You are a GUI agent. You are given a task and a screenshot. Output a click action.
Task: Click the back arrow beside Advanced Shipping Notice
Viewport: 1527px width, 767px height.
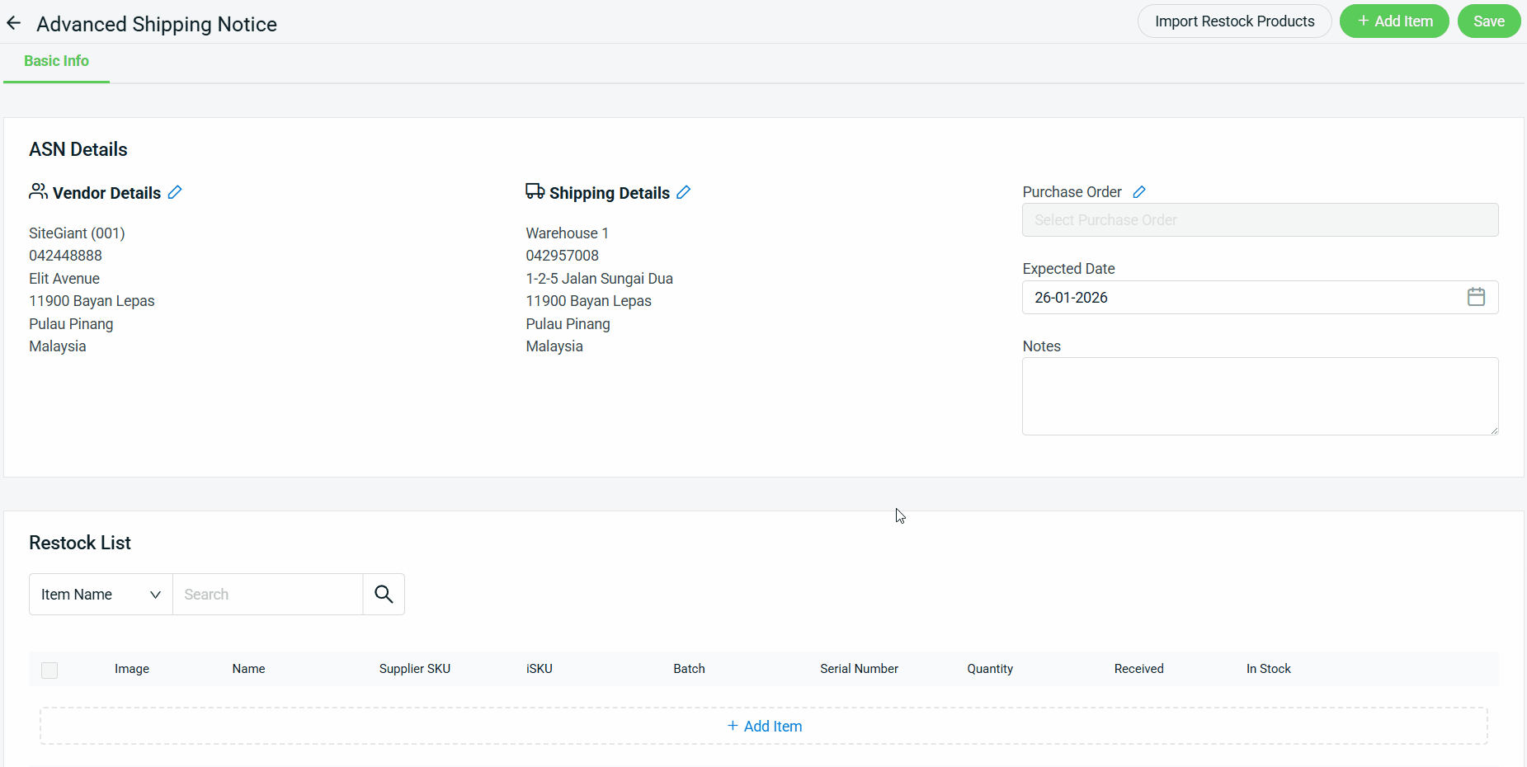(x=14, y=23)
